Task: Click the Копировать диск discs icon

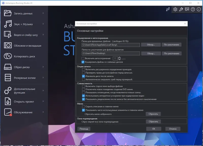Action: [x=8, y=56]
